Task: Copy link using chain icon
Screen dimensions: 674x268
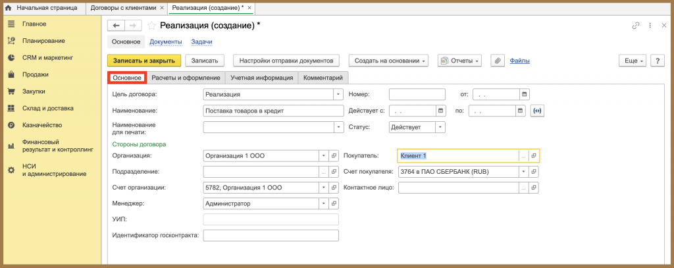Action: click(x=636, y=26)
